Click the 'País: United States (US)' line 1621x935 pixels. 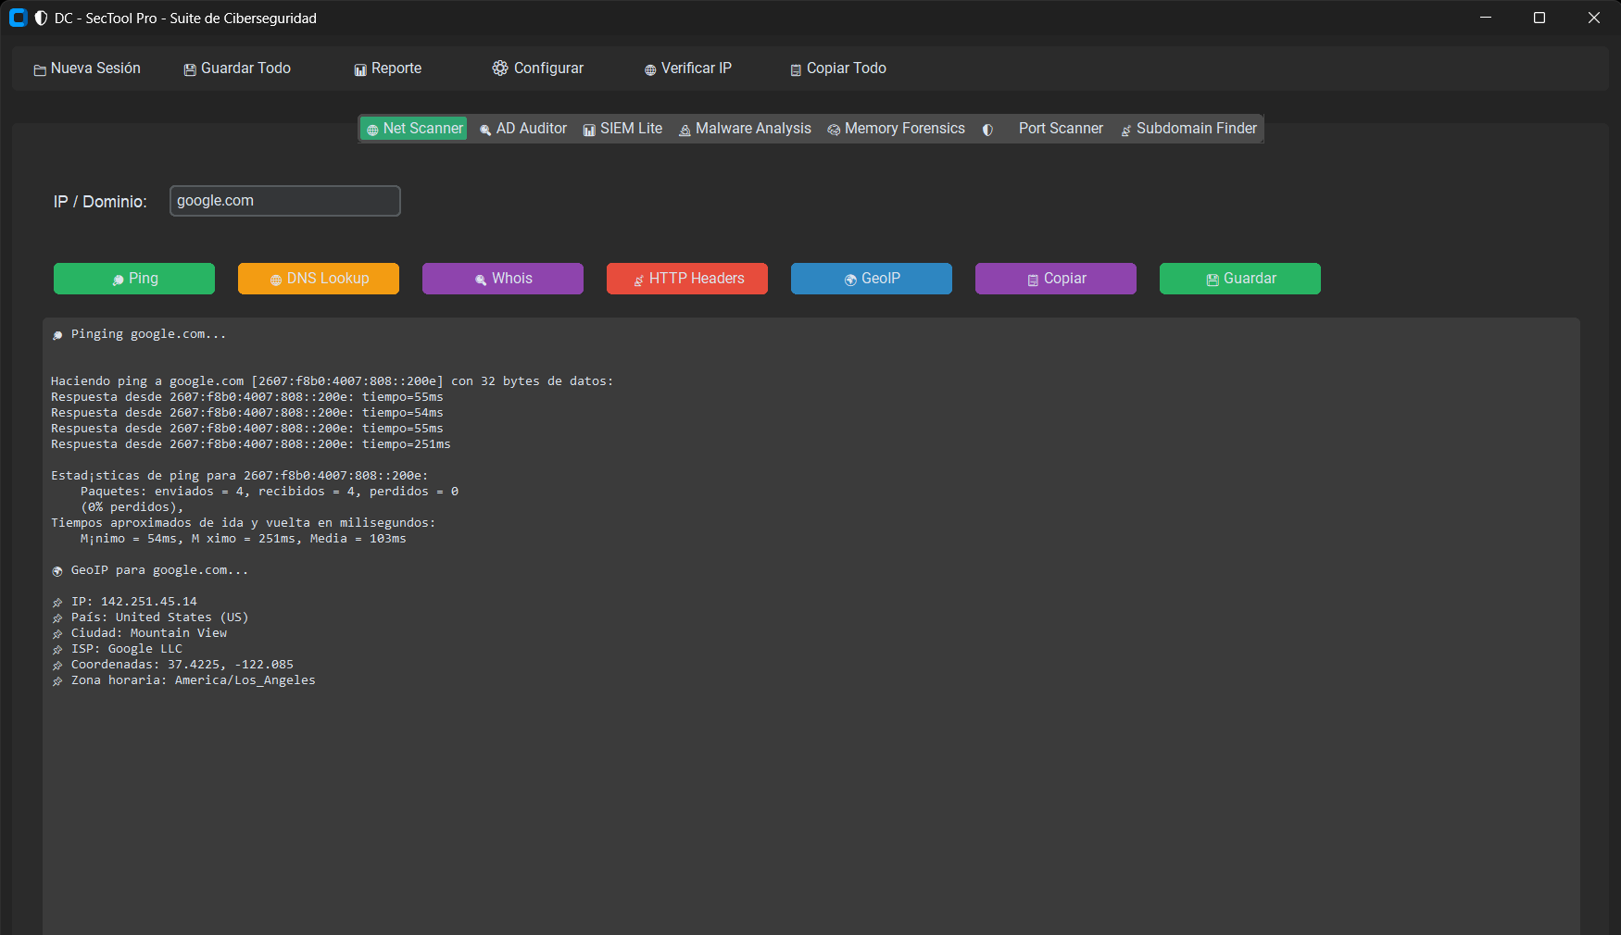(150, 617)
